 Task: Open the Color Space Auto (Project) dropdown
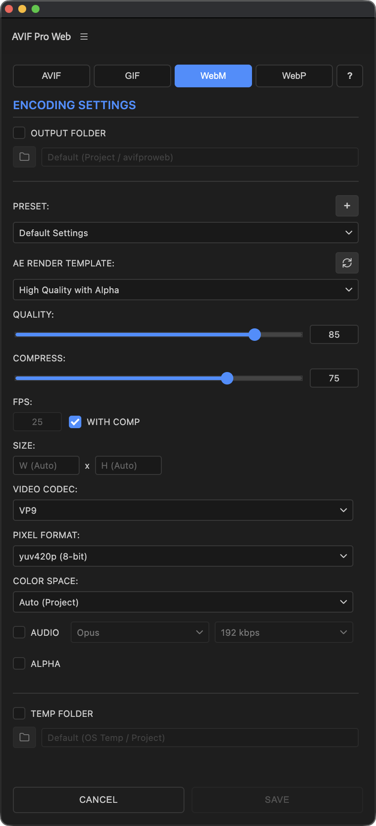183,602
